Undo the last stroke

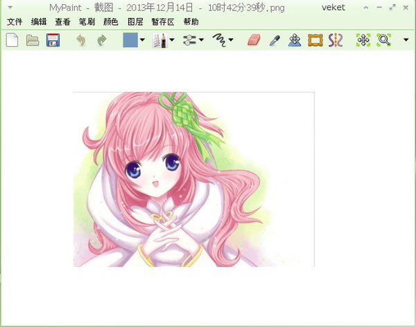(81, 40)
